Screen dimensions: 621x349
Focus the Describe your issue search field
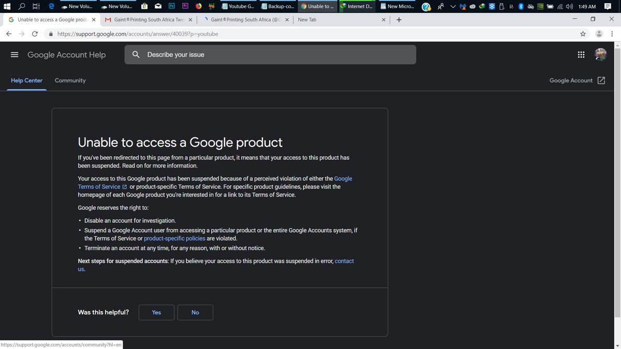[x=270, y=54]
